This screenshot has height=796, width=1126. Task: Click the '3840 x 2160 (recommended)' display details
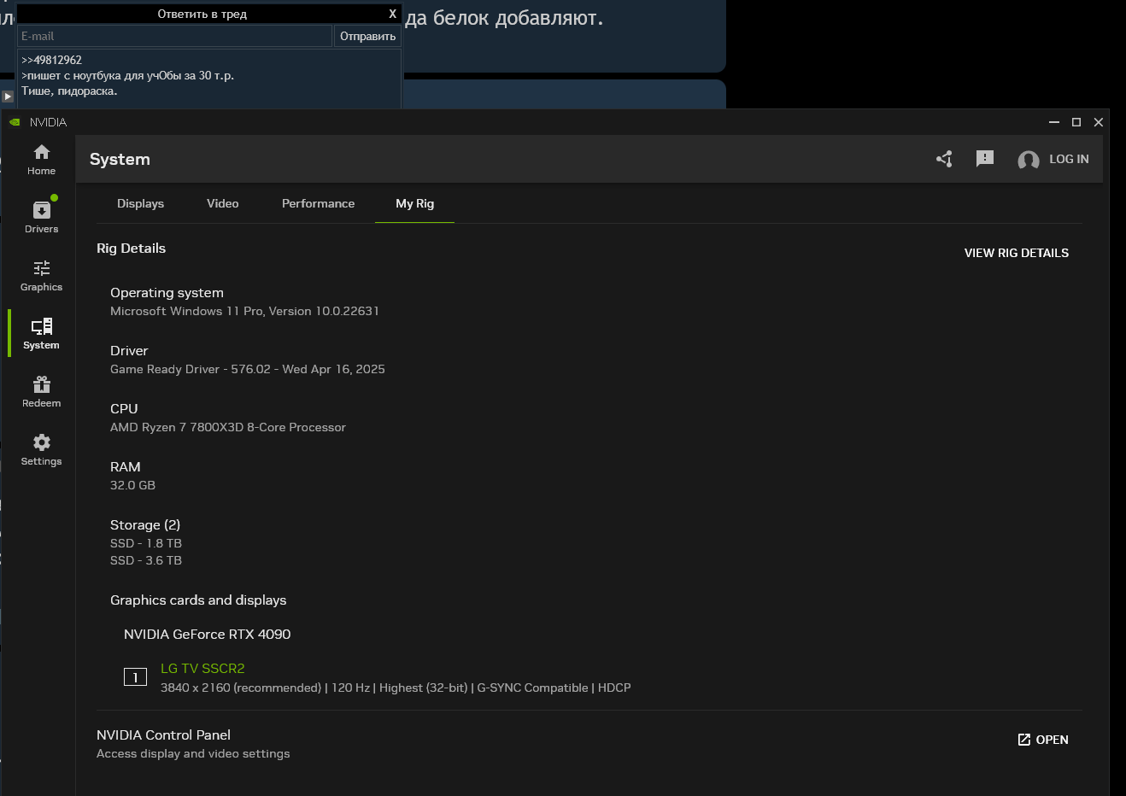click(241, 688)
